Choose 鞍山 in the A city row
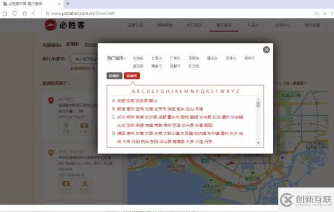The image size is (334, 212). (x=153, y=101)
